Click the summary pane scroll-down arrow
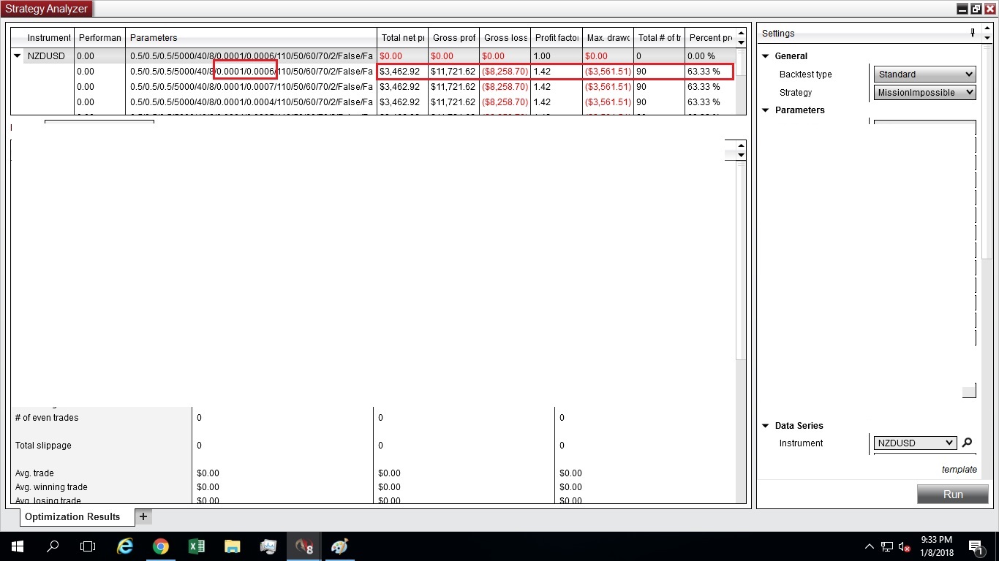Viewport: 999px width, 561px height. pyautogui.click(x=741, y=155)
